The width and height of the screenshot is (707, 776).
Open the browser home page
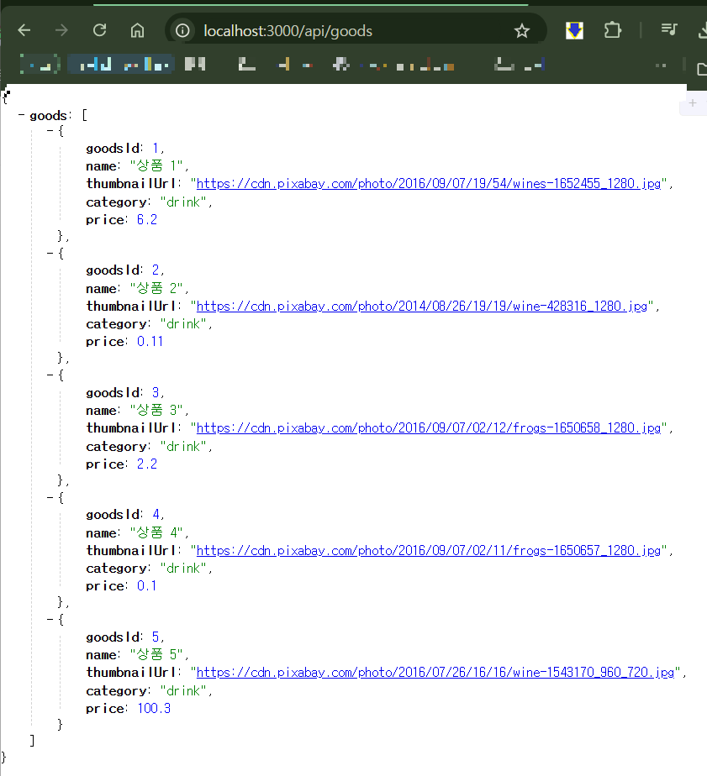[x=137, y=31]
